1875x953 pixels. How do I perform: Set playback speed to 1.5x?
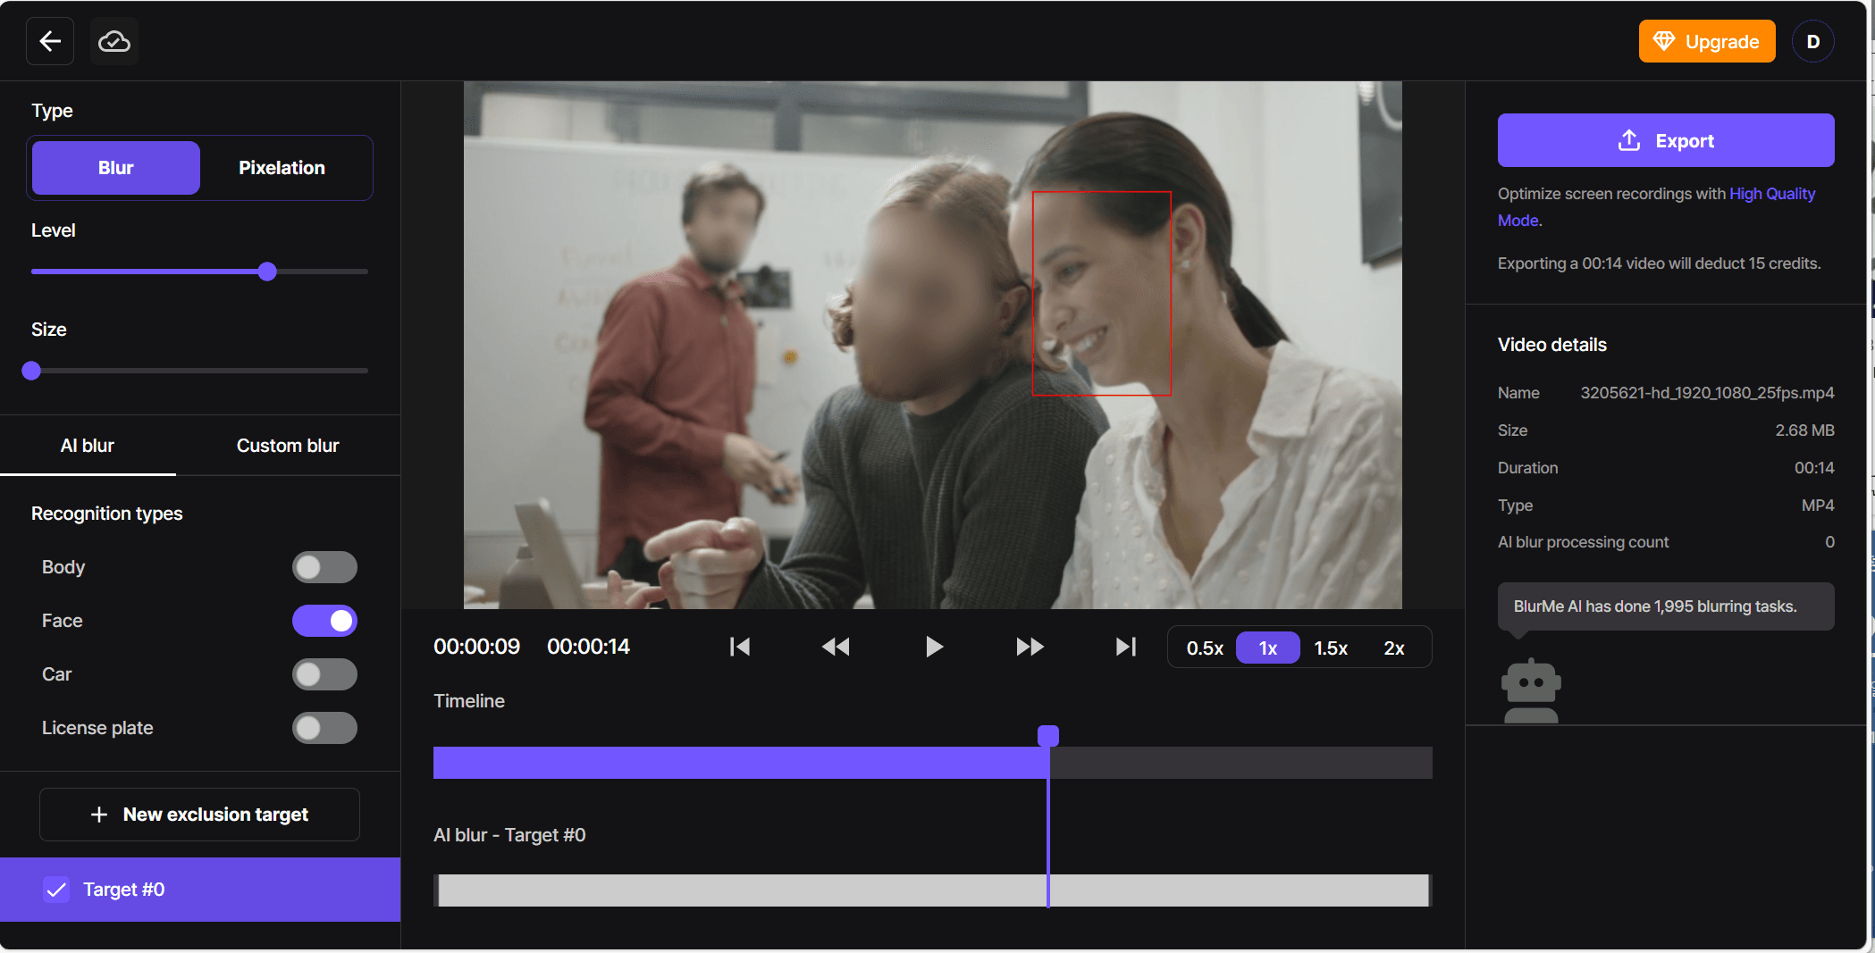1330,648
